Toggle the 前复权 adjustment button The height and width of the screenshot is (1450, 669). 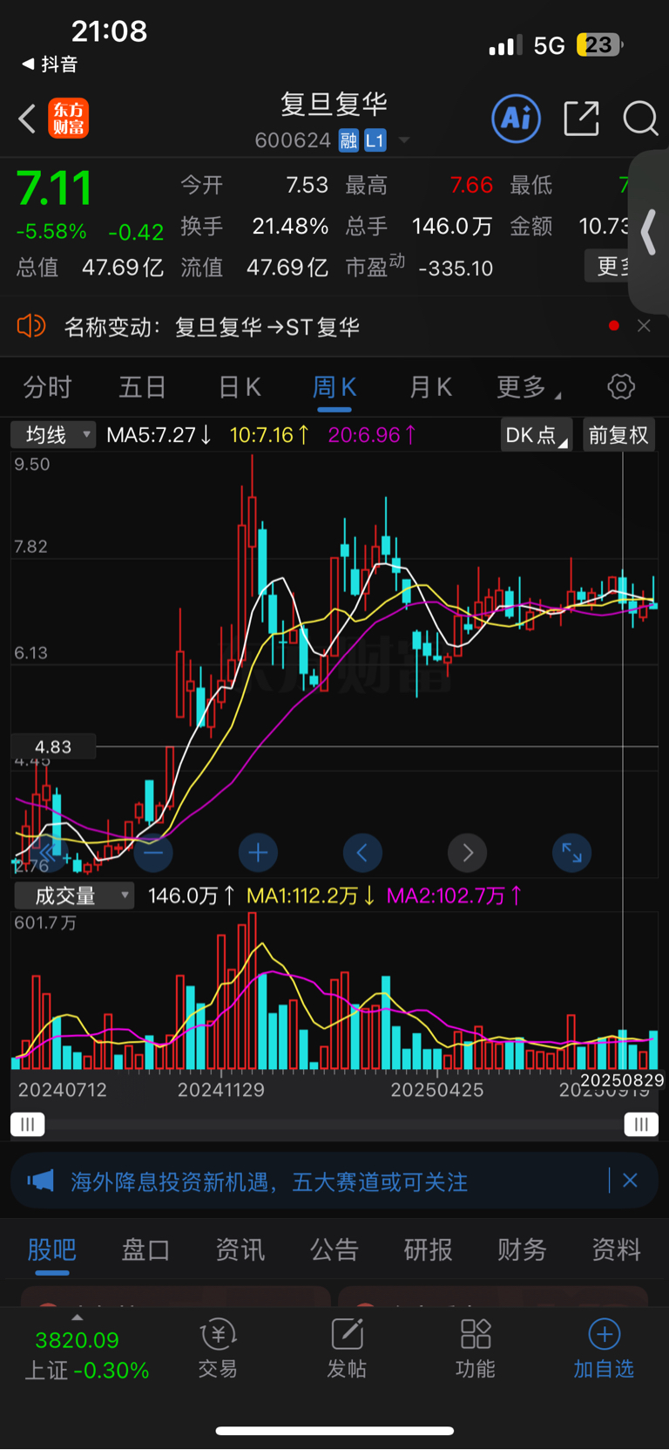pyautogui.click(x=618, y=434)
